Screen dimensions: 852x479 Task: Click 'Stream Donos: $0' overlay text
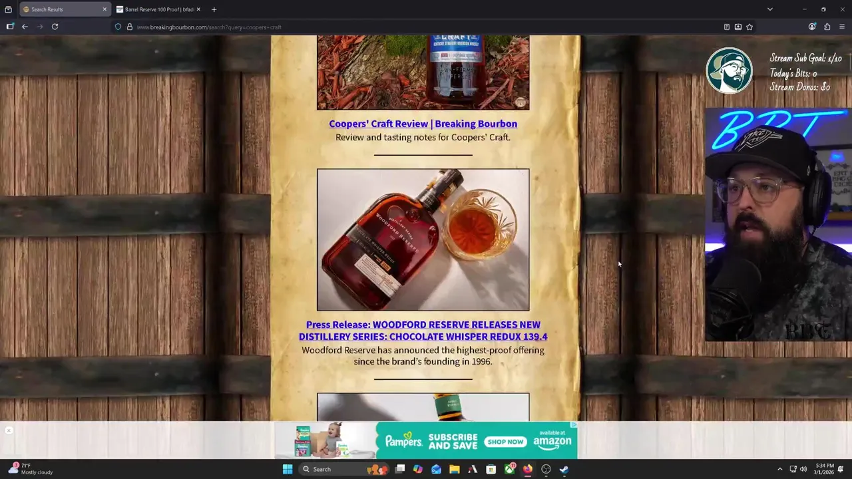point(799,87)
